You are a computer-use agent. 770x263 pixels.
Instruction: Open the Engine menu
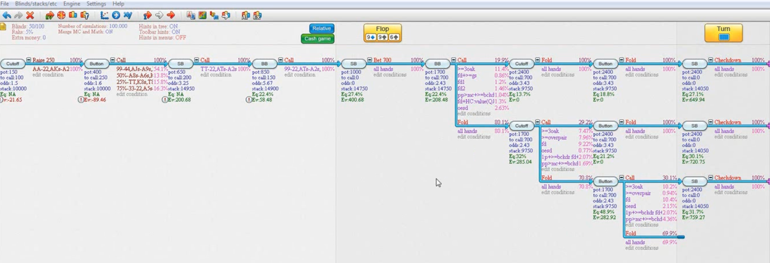pos(72,3)
